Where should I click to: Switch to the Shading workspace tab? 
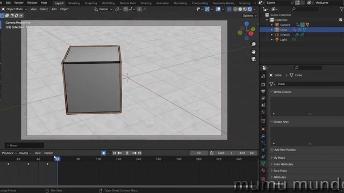[x=146, y=3]
